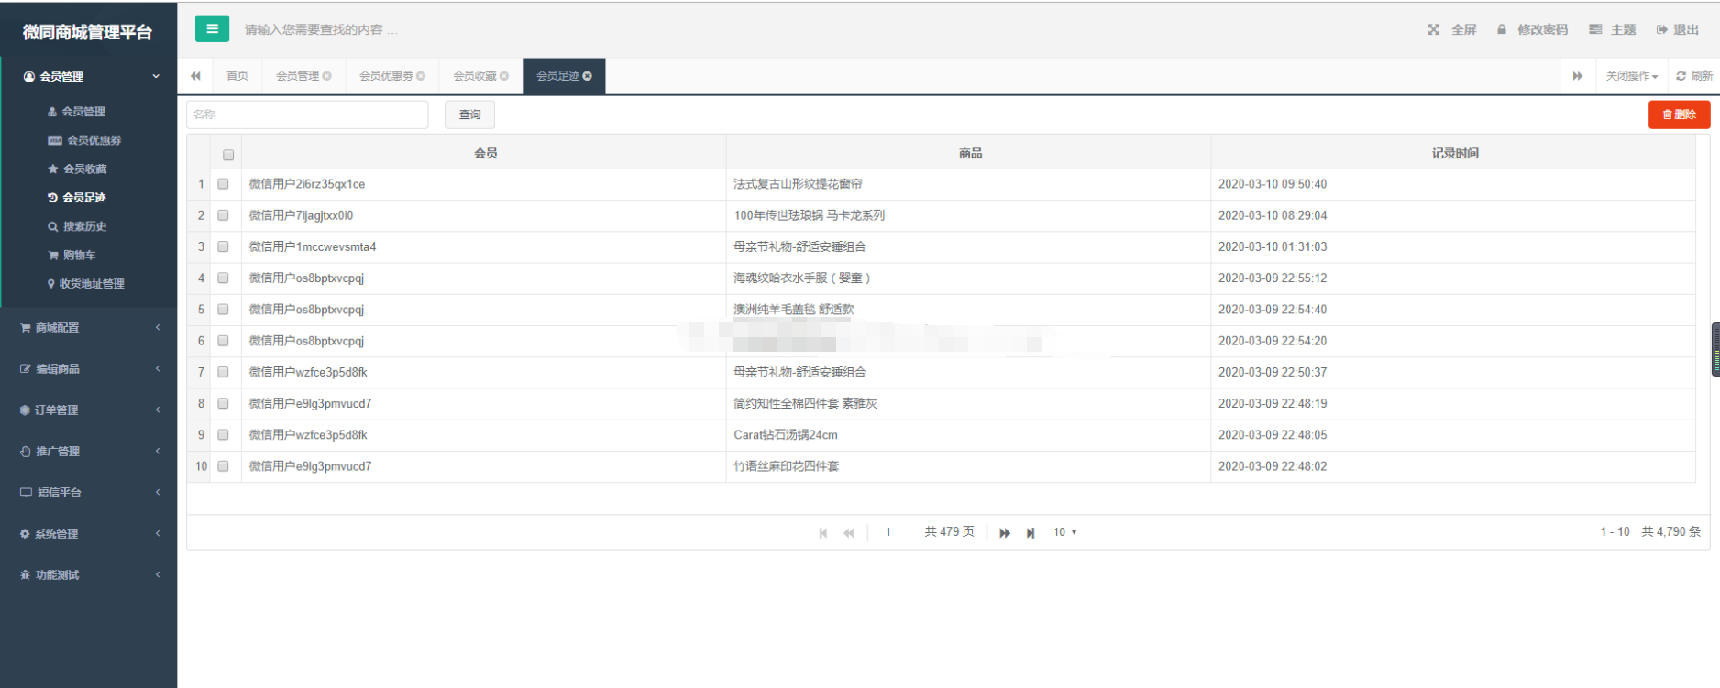Close the 会员收藏 tab via x icon
The width and height of the screenshot is (1720, 688).
[x=503, y=76]
